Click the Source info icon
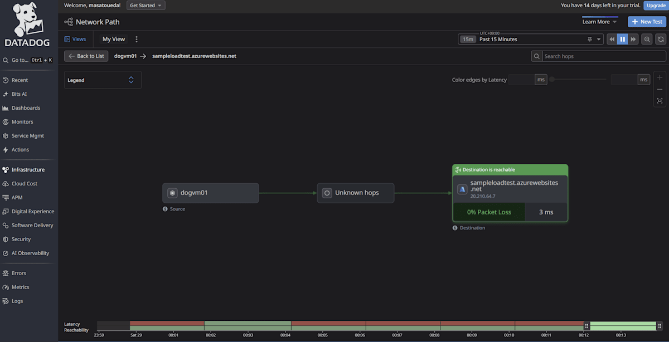The height and width of the screenshot is (342, 669). pos(165,209)
